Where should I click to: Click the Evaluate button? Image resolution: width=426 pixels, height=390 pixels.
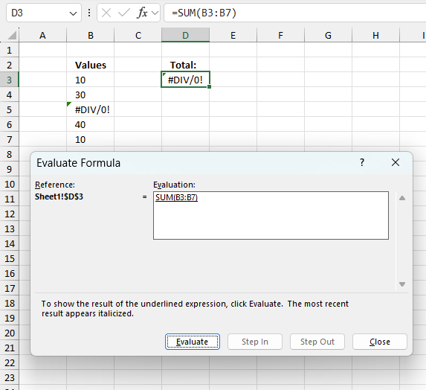coord(193,342)
